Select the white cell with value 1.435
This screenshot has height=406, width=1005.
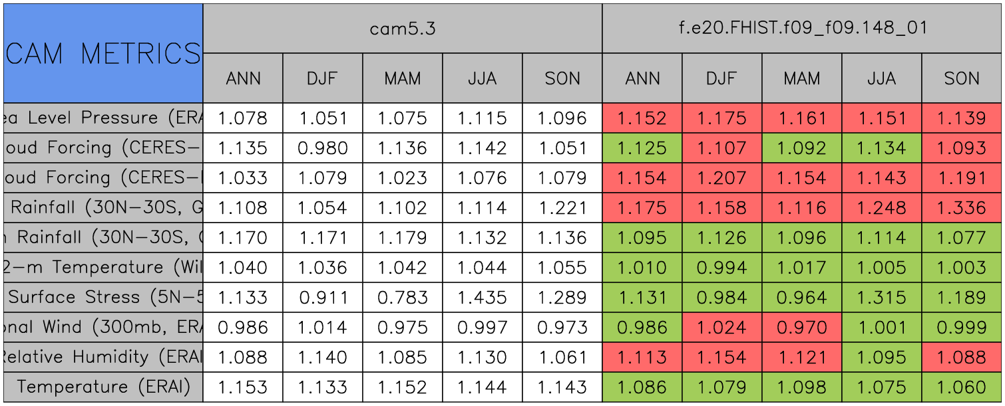tap(483, 298)
